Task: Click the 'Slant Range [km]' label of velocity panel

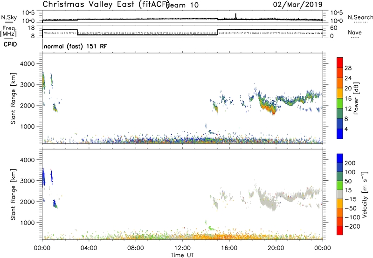Action: 13,194
